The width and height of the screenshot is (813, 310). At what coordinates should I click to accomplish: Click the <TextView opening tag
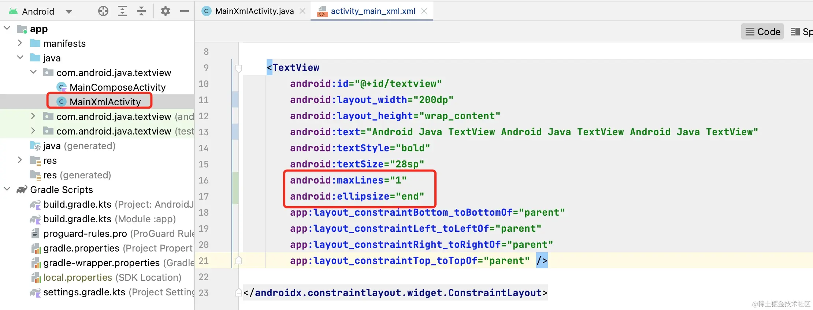click(x=293, y=68)
